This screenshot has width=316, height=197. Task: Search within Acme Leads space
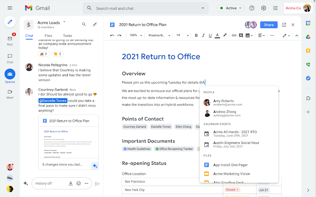pyautogui.click(x=84, y=24)
